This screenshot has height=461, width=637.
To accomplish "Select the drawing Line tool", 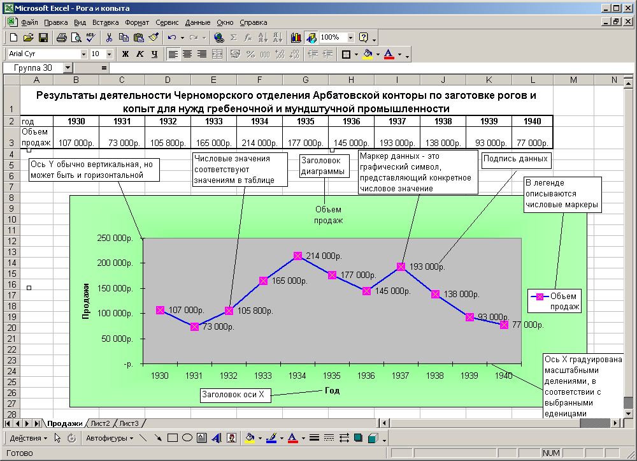I will (x=143, y=438).
